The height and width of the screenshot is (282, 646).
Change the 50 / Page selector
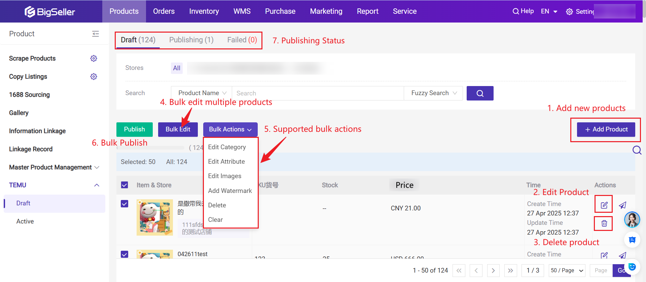point(567,271)
